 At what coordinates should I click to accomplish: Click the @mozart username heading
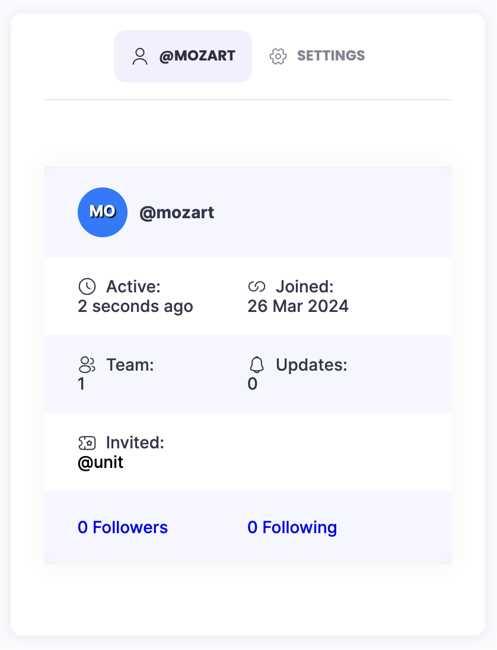click(177, 212)
